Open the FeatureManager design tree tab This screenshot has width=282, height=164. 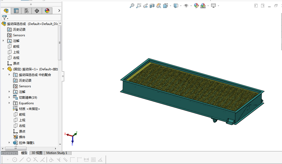tap(6, 11)
